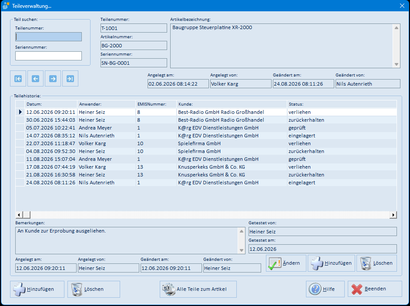Click Getestet am field 12.06.2026
The height and width of the screenshot is (306, 410).
[323, 249]
